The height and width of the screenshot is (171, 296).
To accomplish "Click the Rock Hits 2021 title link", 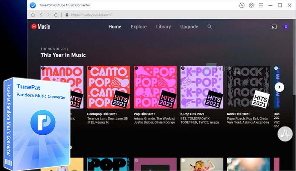I will click(238, 114).
